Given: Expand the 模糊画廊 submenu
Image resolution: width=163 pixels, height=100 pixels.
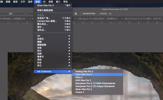Looking at the screenshot, I should coord(53,45).
